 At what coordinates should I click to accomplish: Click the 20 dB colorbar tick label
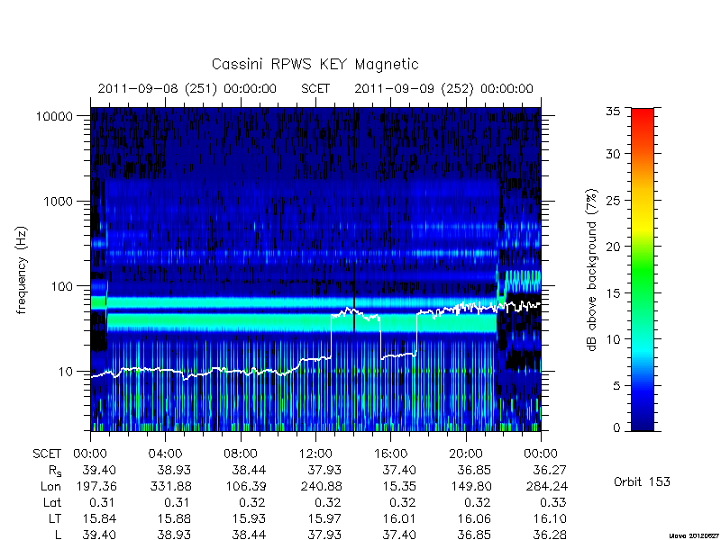(613, 247)
